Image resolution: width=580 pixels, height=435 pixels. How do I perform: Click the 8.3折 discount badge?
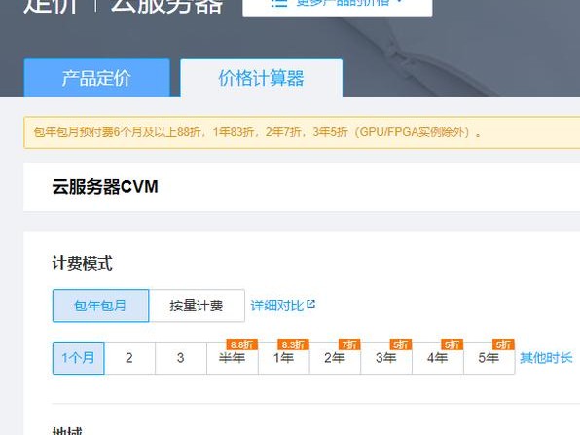(293, 344)
